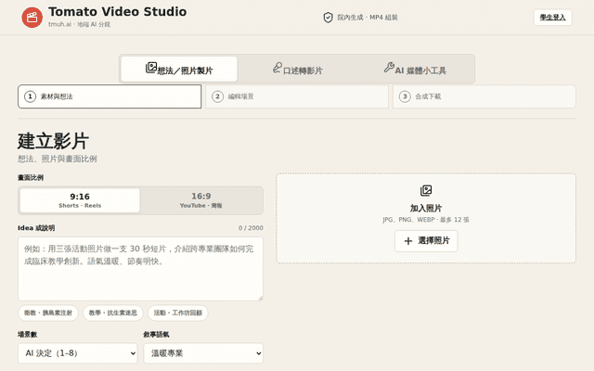The height and width of the screenshot is (371, 594).
Task: Click the 加入照片 upload drop zone
Action: click(x=426, y=219)
